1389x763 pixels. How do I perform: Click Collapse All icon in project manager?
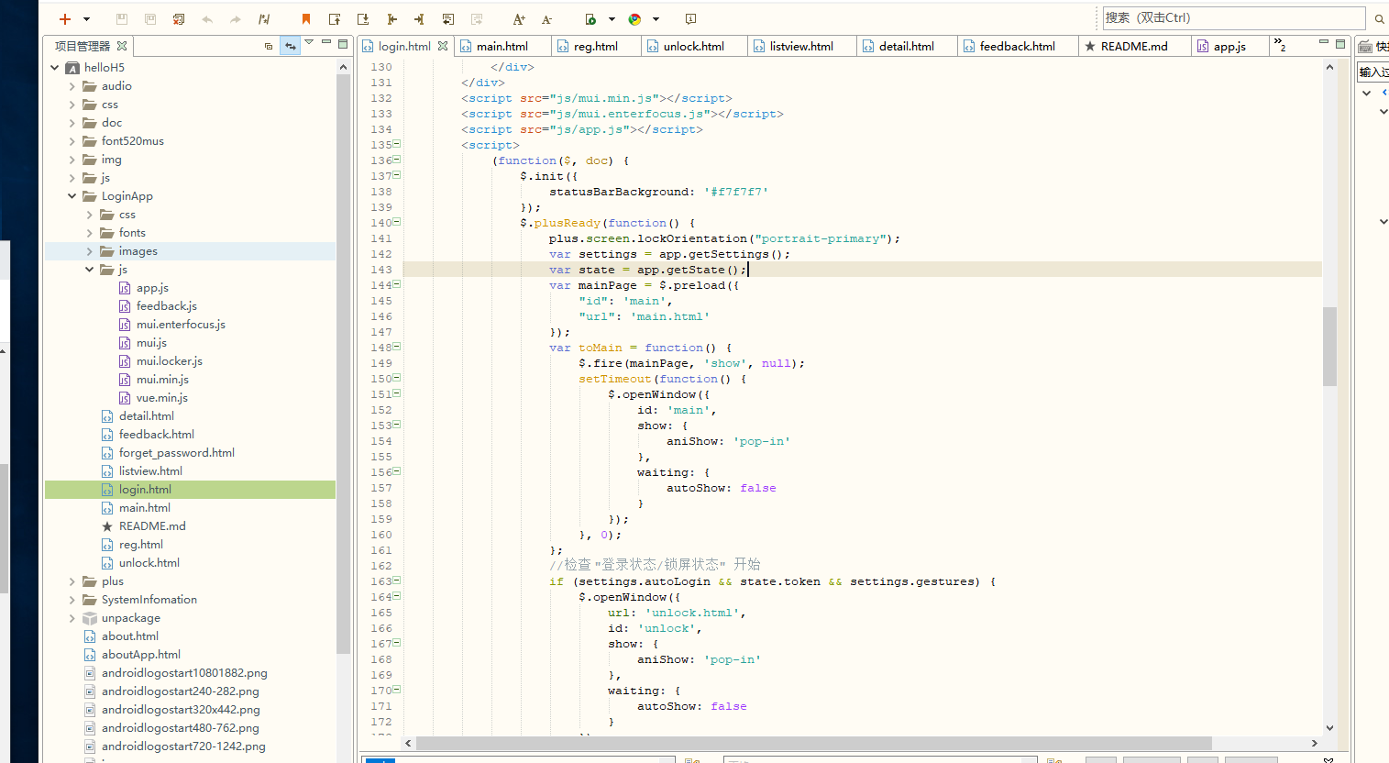click(x=269, y=46)
